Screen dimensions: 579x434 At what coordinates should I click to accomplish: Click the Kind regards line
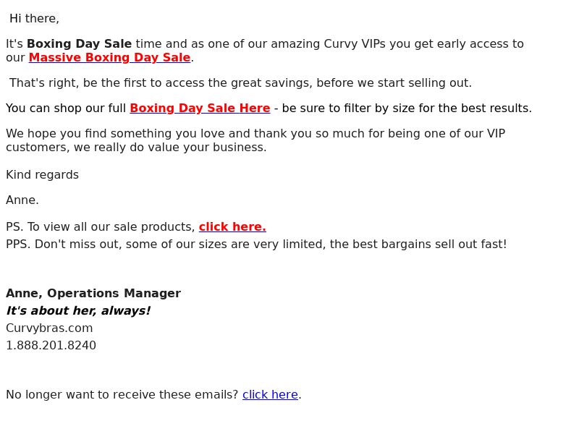pos(42,175)
